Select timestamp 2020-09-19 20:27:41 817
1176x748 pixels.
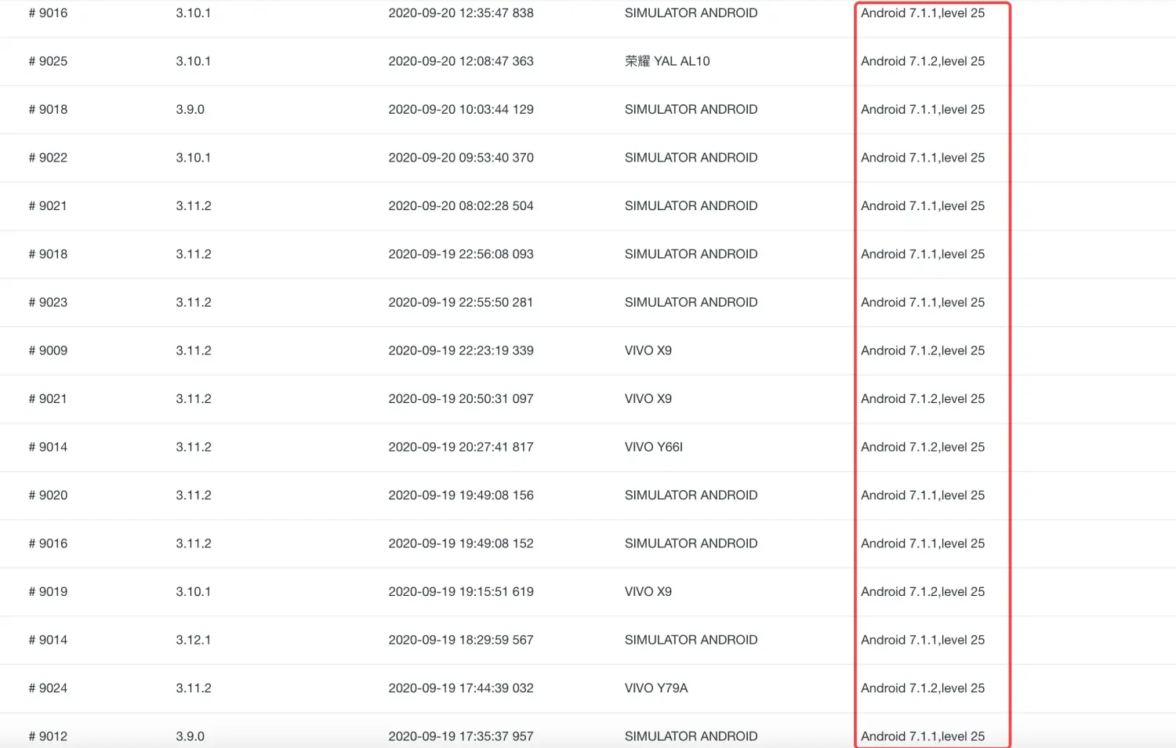tap(461, 447)
